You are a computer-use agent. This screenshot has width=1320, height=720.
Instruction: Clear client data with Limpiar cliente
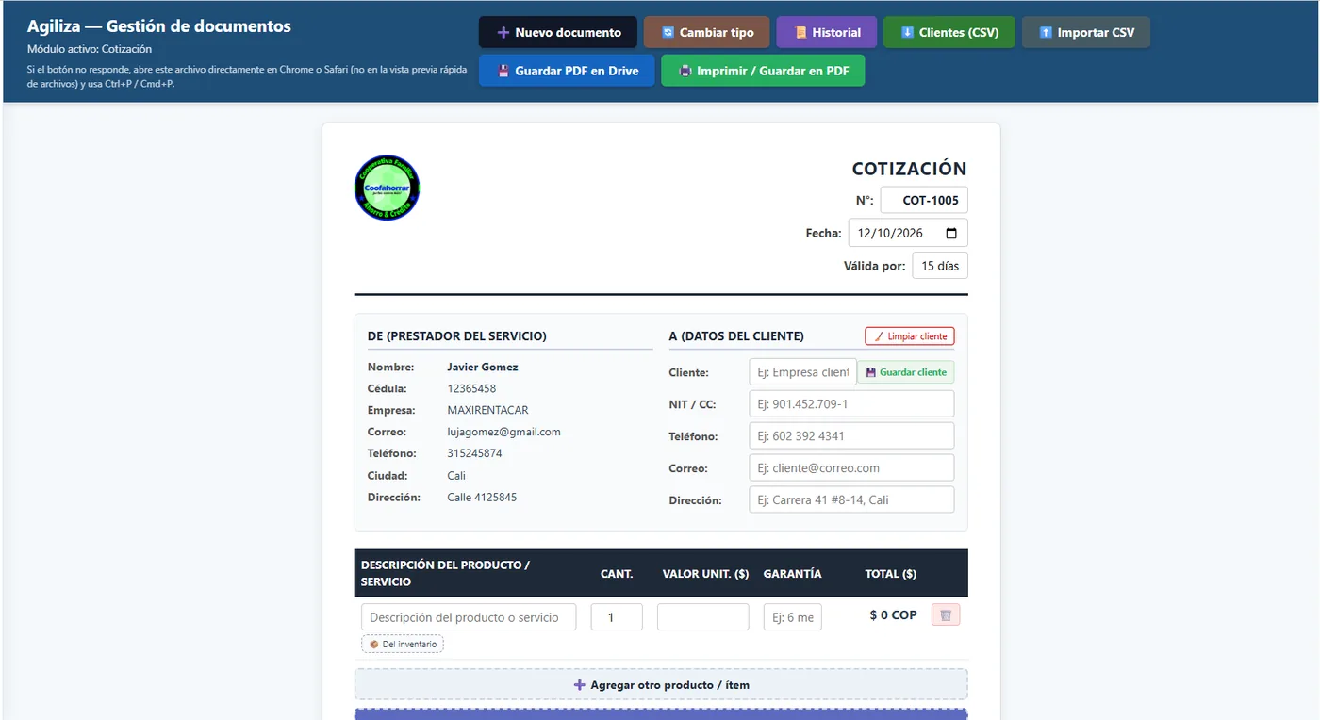(910, 336)
